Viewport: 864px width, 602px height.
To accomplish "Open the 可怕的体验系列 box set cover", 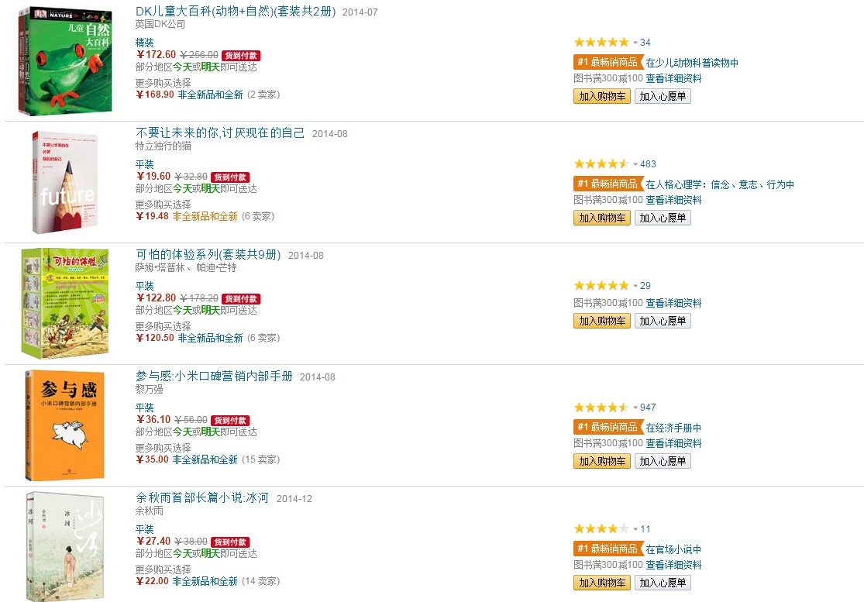I will pyautogui.click(x=65, y=304).
